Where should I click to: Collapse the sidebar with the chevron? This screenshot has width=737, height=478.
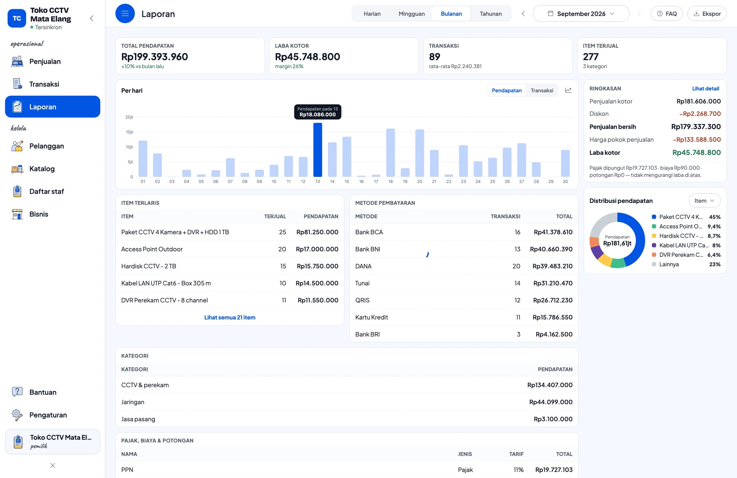point(92,18)
